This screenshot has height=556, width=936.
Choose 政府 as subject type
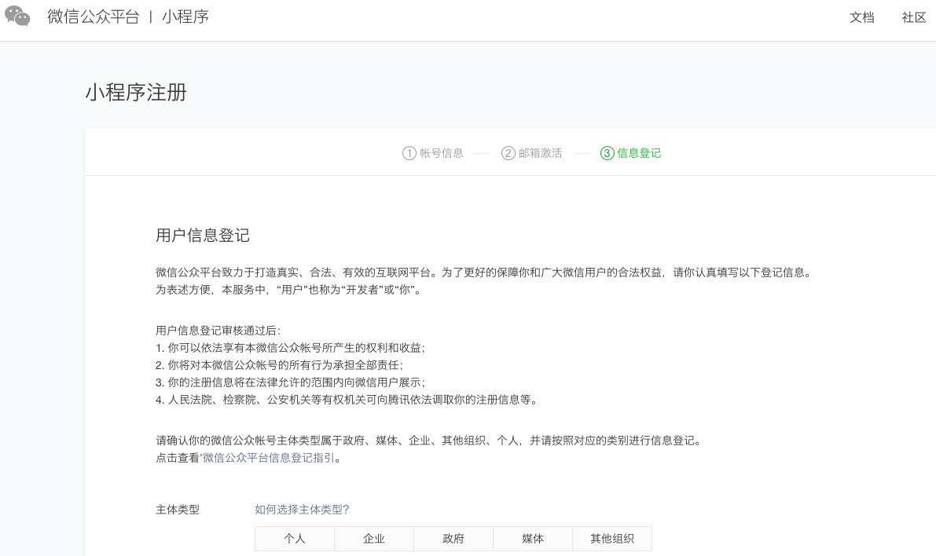[453, 539]
